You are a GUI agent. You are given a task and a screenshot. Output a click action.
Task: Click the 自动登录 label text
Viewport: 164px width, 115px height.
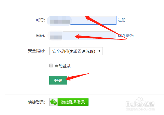[x=63, y=66]
